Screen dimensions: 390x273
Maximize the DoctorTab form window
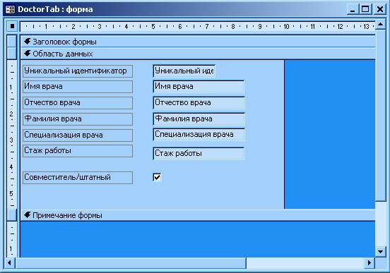click(x=365, y=9)
